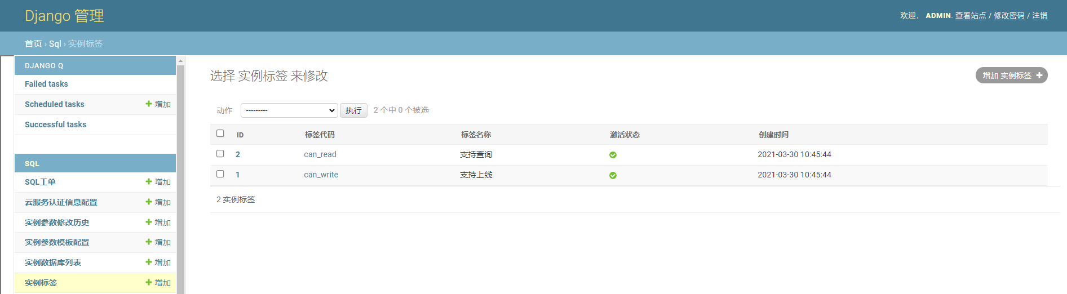Click the add icon for 实例参数修改历史
This screenshot has height=294, width=1067.
click(149, 222)
